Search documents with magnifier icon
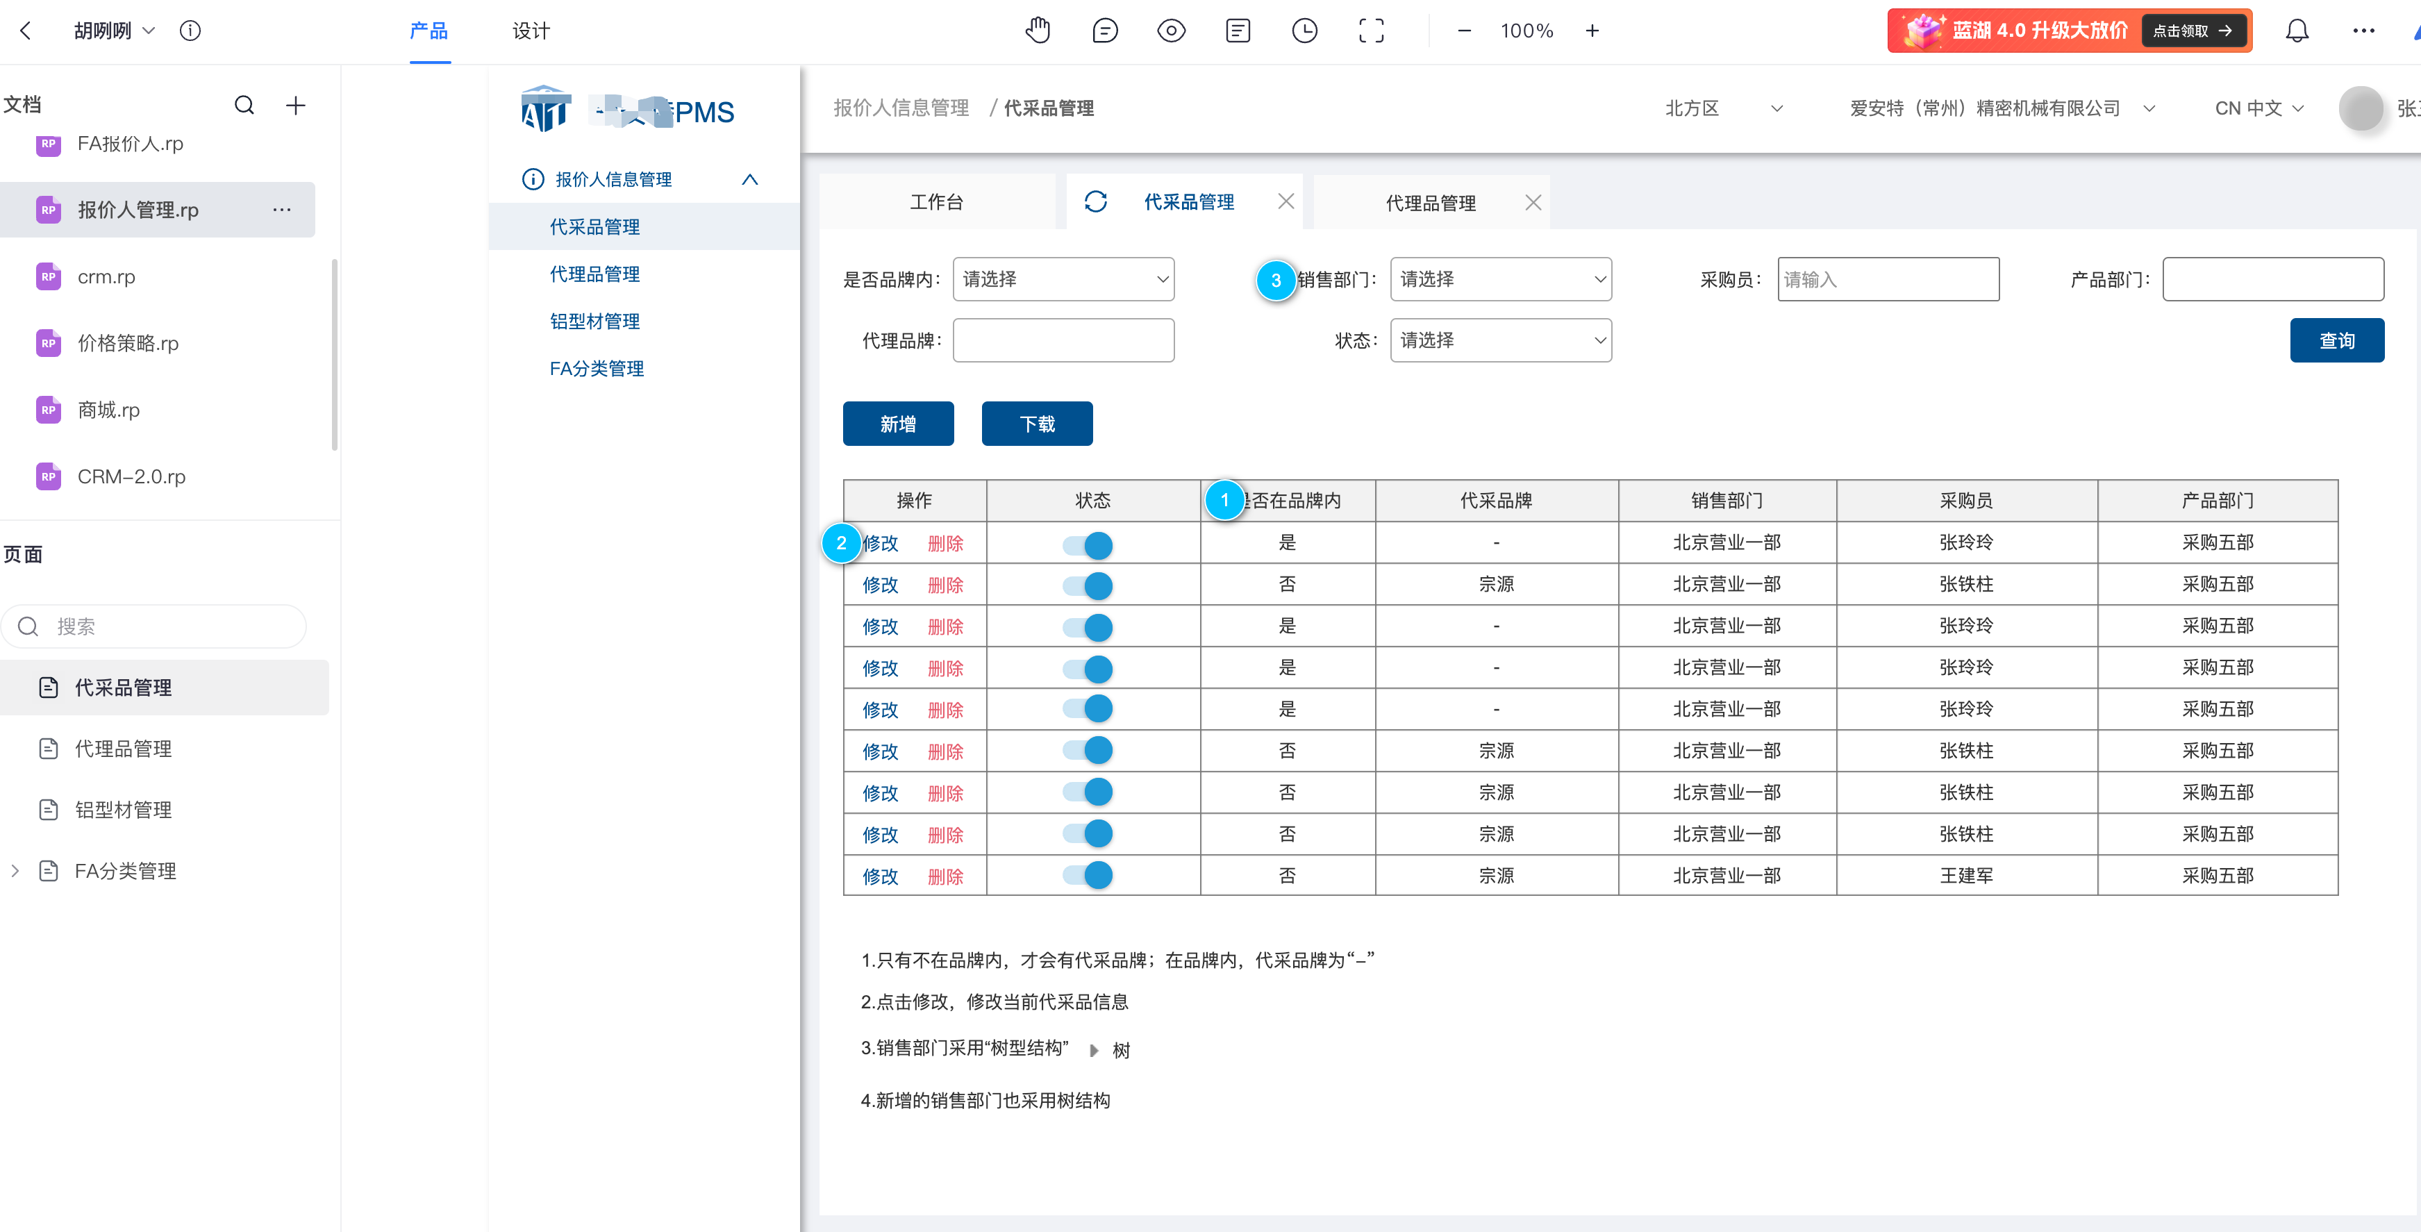This screenshot has width=2421, height=1232. pyautogui.click(x=244, y=106)
